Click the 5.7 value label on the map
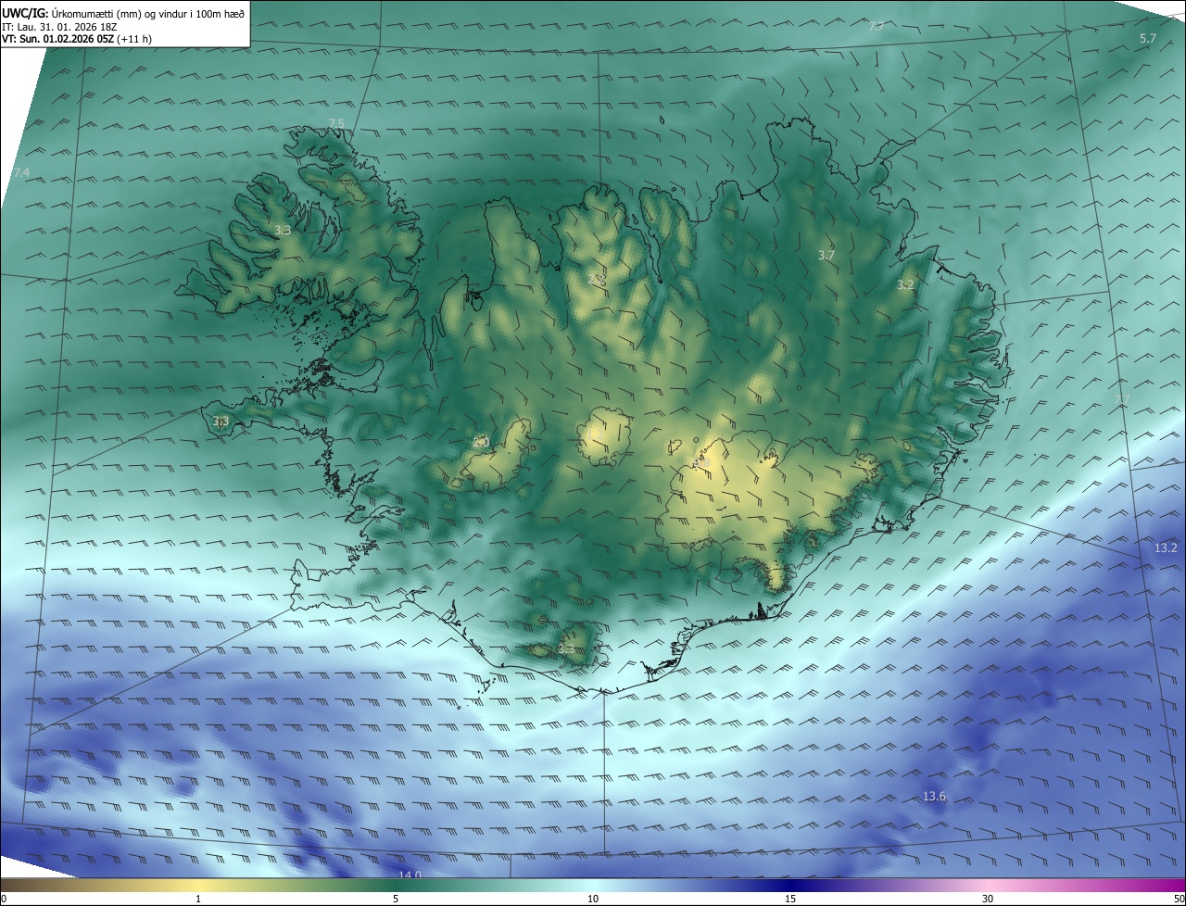1186x906 pixels. 1147,38
